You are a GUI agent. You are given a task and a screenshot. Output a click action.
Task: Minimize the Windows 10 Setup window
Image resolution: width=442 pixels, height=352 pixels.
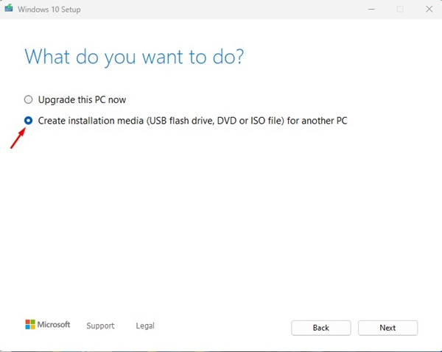pos(371,10)
